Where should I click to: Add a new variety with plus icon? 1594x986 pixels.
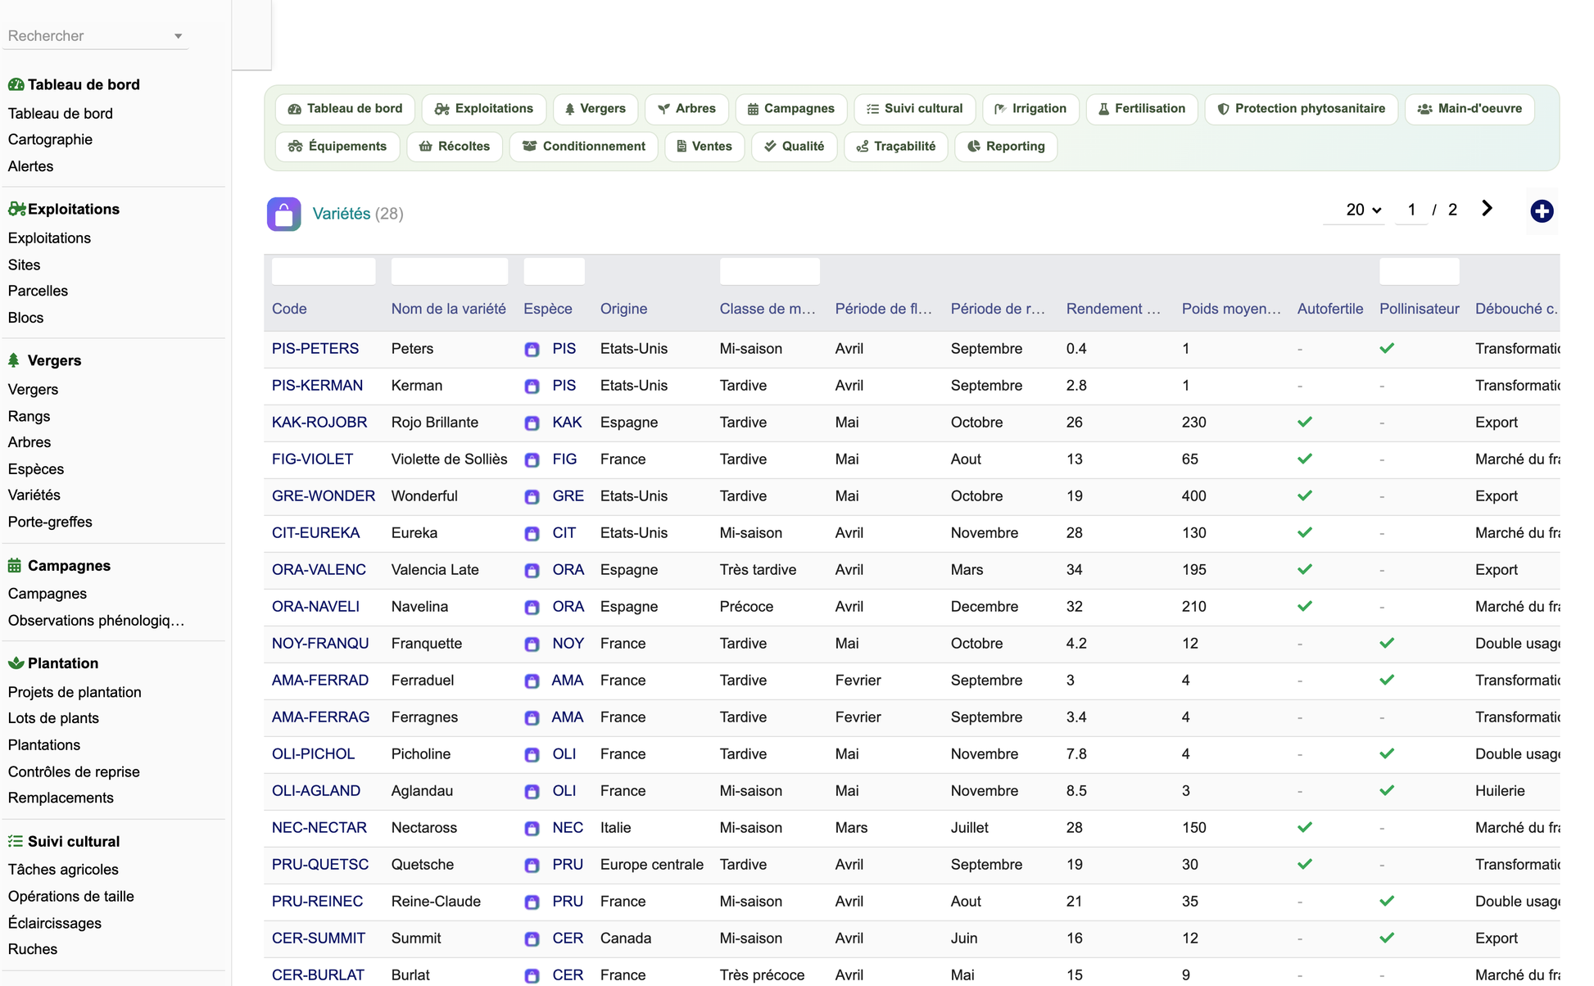pyautogui.click(x=1542, y=211)
